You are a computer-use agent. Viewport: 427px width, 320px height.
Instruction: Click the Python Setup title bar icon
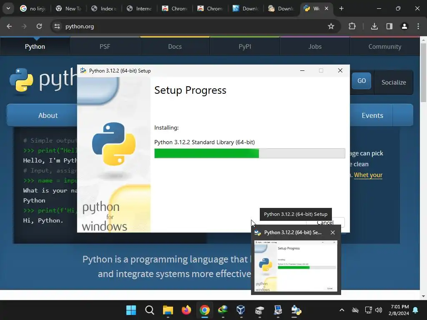tap(83, 71)
